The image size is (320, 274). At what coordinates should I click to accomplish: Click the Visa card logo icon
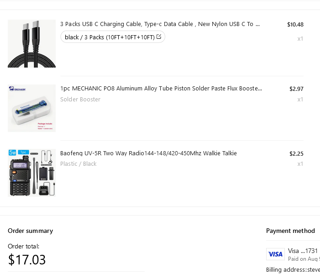click(x=275, y=254)
